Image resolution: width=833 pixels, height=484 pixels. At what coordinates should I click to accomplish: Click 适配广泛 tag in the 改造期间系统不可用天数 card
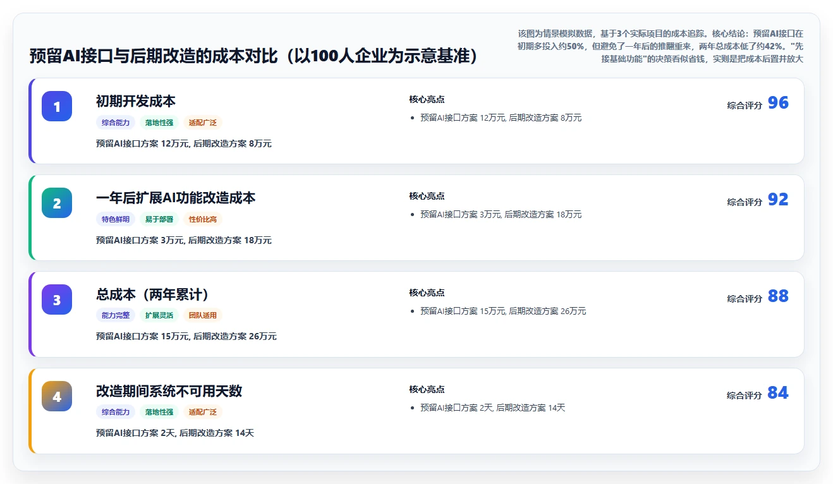203,412
